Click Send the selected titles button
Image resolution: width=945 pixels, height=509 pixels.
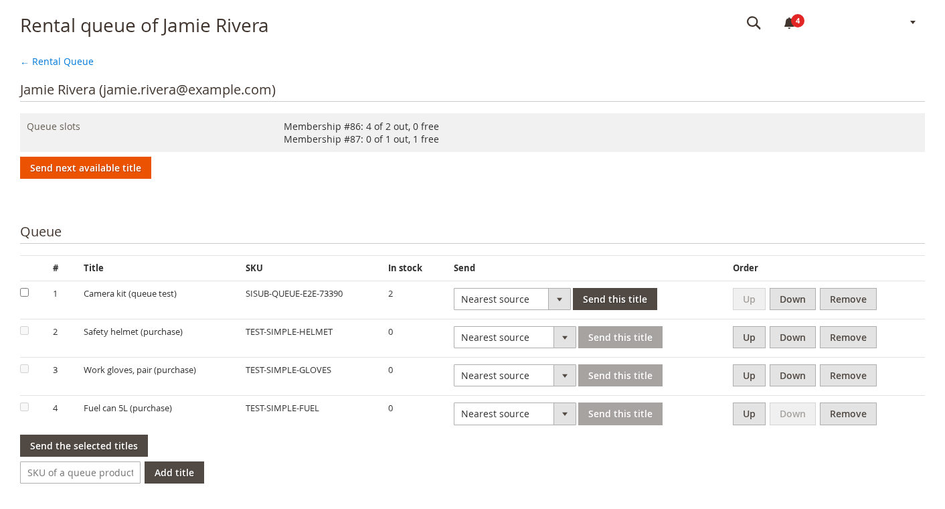84,446
